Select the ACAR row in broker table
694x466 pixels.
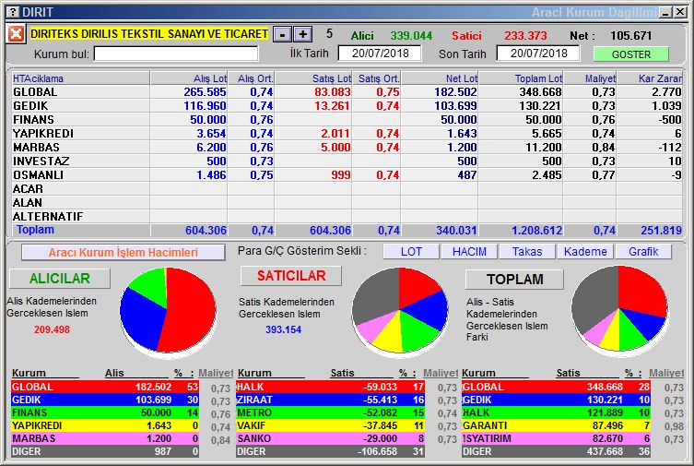(x=347, y=188)
